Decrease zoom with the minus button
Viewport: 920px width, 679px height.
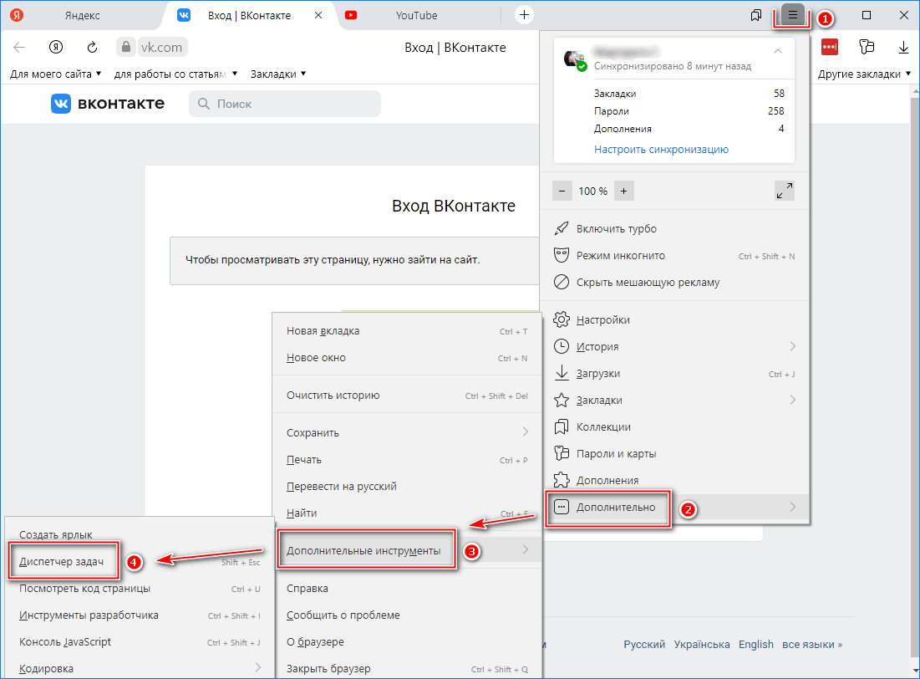click(x=562, y=191)
